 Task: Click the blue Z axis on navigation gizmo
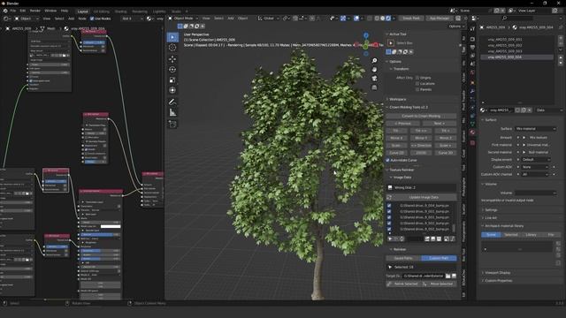pos(366,35)
